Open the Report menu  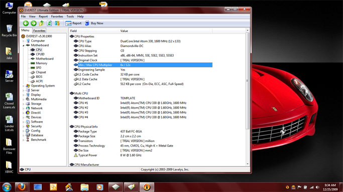[x=43, y=16]
